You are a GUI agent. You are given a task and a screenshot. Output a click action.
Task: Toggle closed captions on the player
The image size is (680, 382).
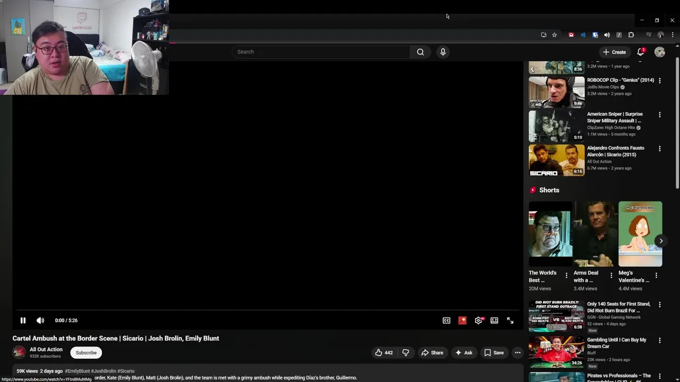pos(446,320)
